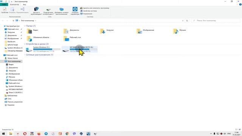Switch to the Вид ribbon tab
242x136 pixels.
(24, 5)
